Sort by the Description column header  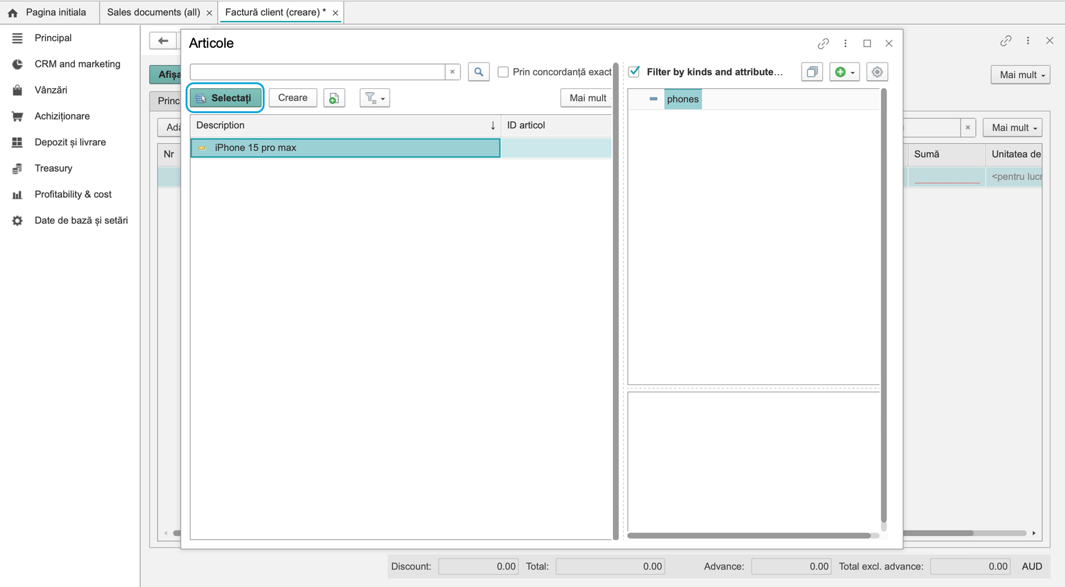(x=346, y=125)
